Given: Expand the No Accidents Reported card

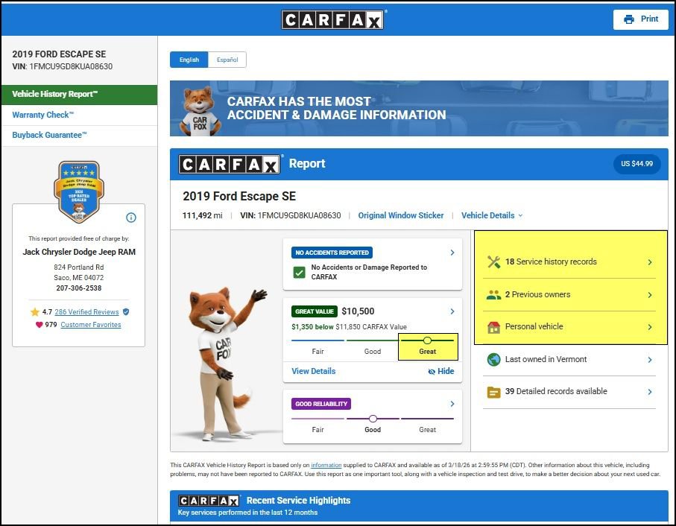Looking at the screenshot, I should pos(452,253).
